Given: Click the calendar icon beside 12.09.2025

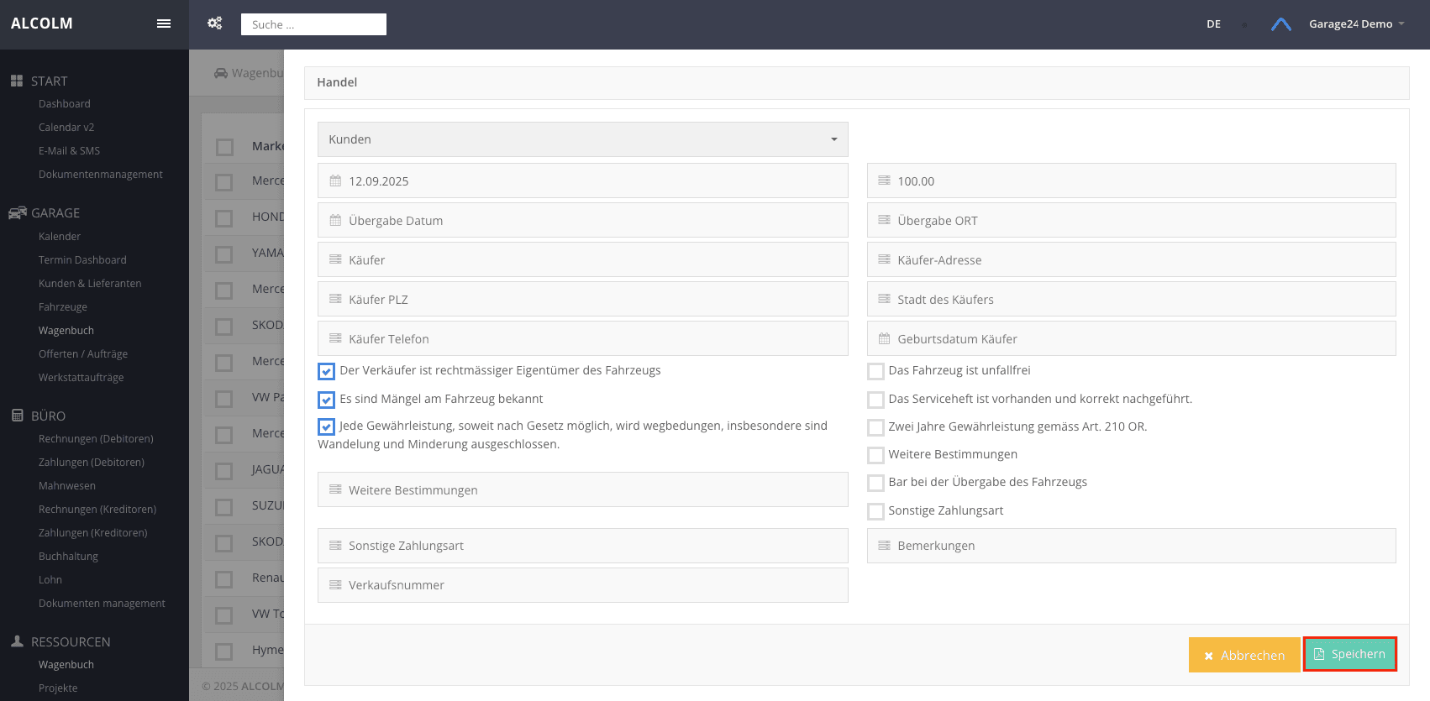Looking at the screenshot, I should (335, 180).
